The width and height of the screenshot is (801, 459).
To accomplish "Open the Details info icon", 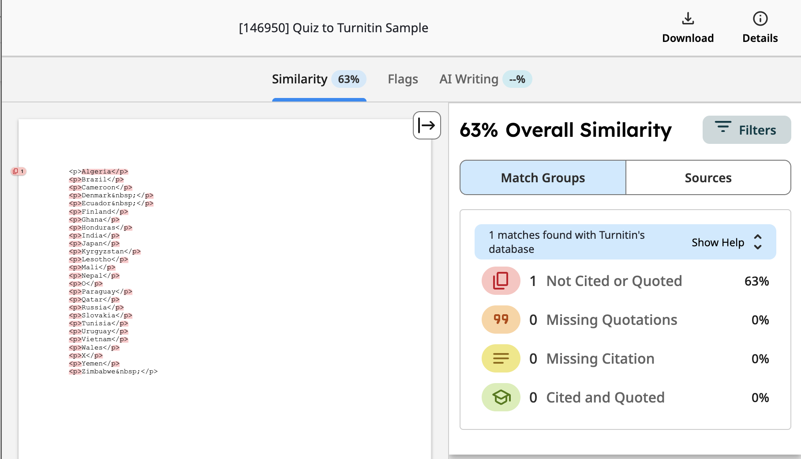I will click(x=760, y=19).
